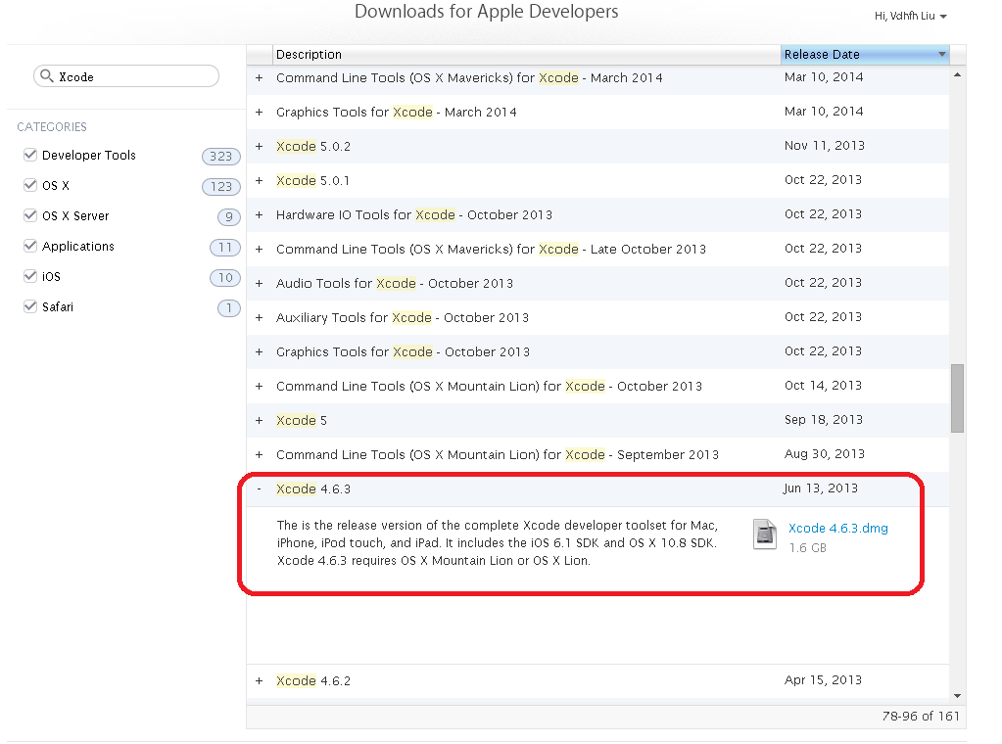Expand Audio Tools for Xcode October 2013
The height and width of the screenshot is (744, 1002).
coord(259,284)
